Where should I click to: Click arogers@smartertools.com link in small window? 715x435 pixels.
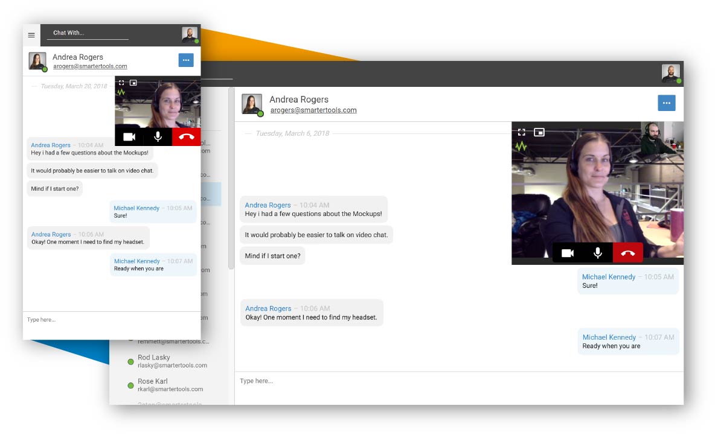[x=90, y=66]
